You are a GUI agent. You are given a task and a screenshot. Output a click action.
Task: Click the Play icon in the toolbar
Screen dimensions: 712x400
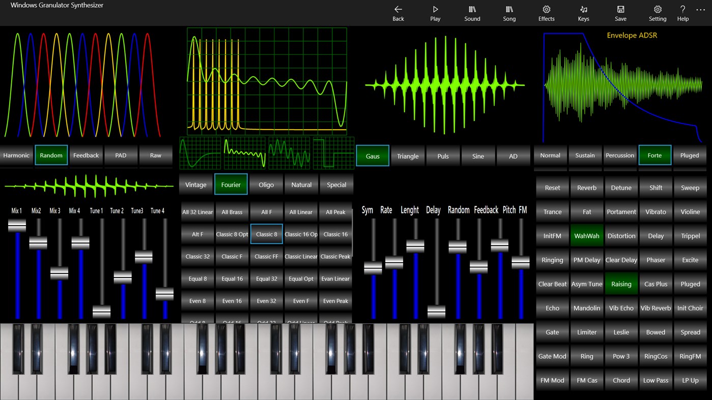[x=435, y=13]
